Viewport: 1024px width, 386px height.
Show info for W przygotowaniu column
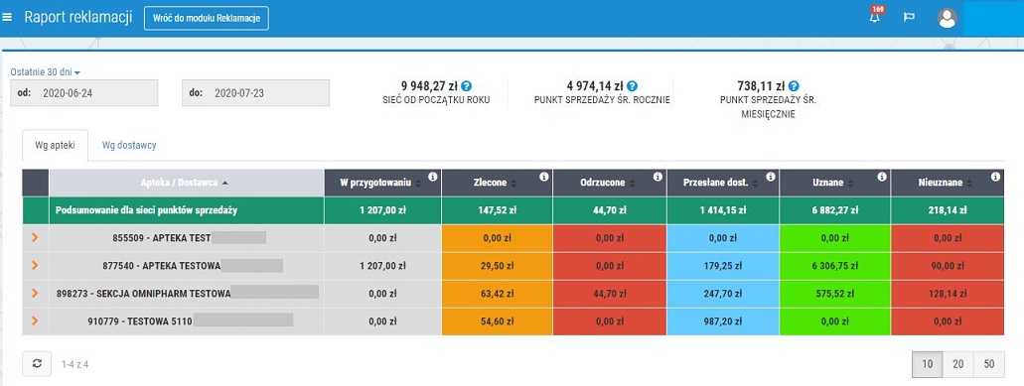[x=432, y=177]
